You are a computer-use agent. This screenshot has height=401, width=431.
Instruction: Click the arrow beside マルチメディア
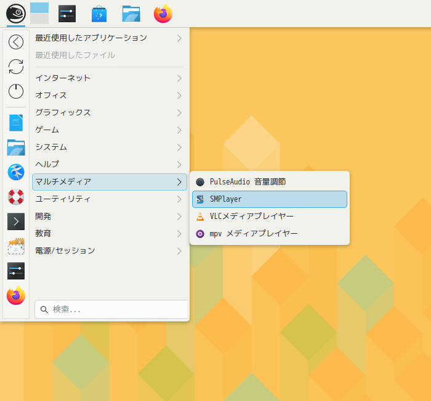179,182
